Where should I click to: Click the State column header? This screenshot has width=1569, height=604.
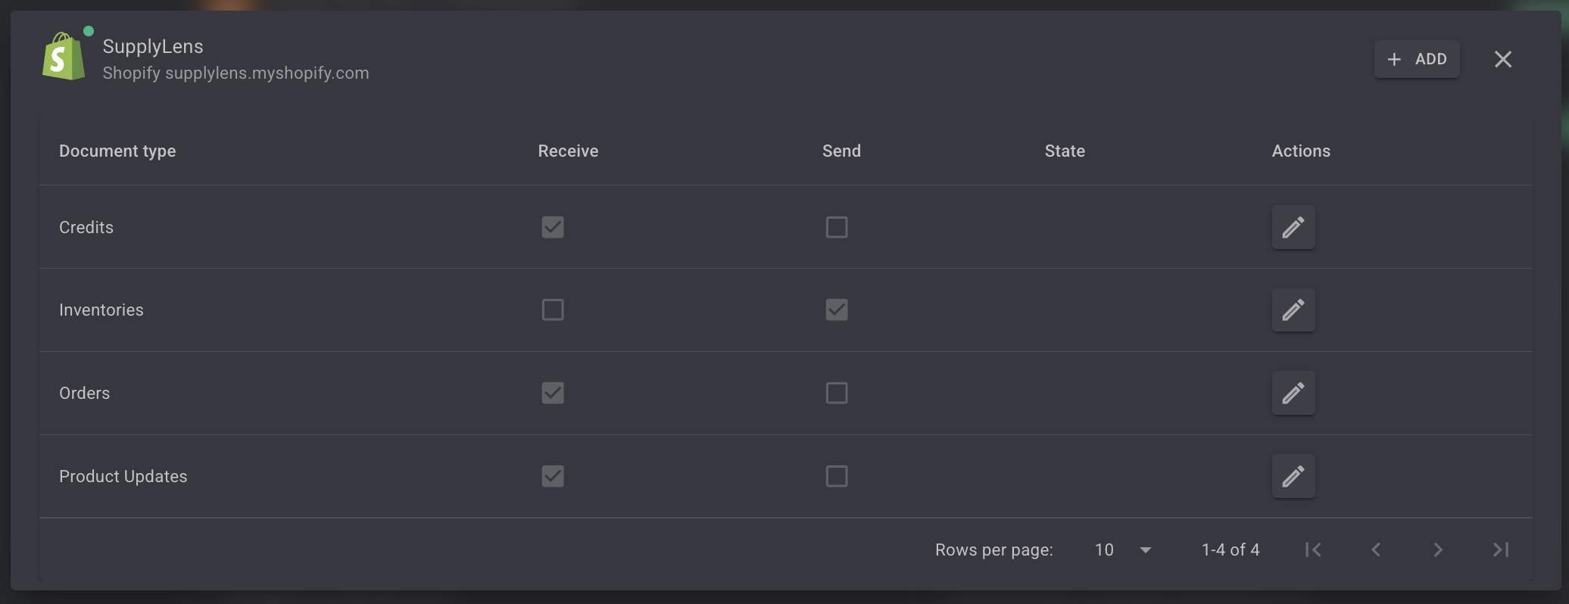click(x=1065, y=151)
